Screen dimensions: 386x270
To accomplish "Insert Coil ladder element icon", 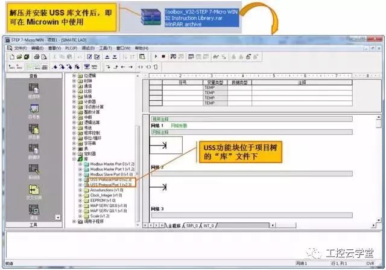I will point(148,67).
